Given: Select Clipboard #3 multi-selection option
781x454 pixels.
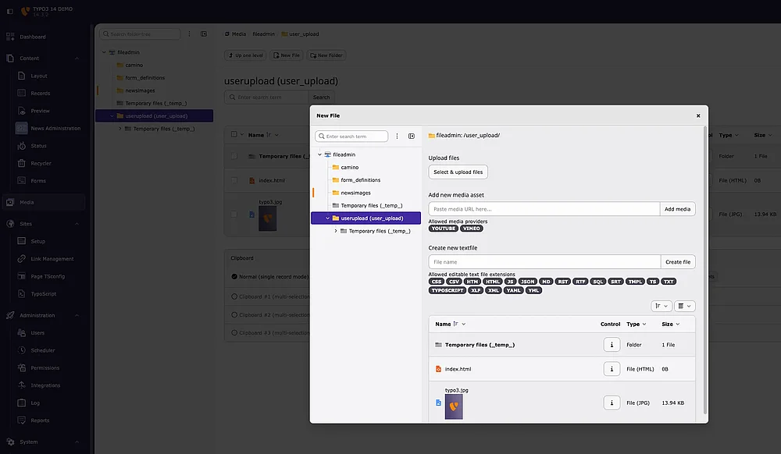Looking at the screenshot, I should click(234, 332).
